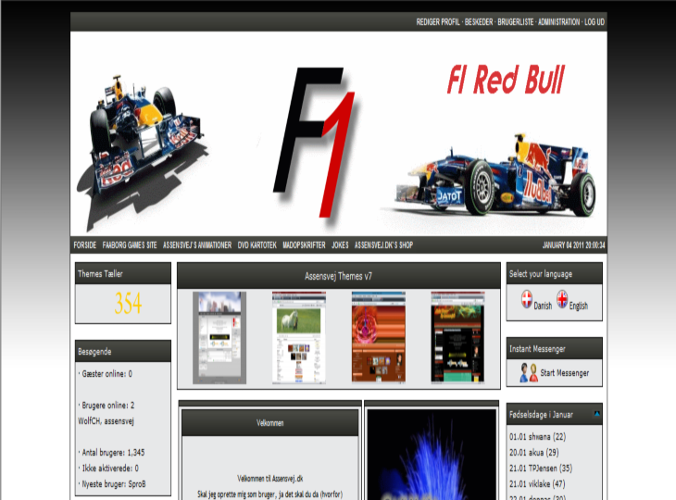This screenshot has width=676, height=500.
Task: Open ASSENSVEJ'S ANIMATIONER menu item
Action: 197,244
